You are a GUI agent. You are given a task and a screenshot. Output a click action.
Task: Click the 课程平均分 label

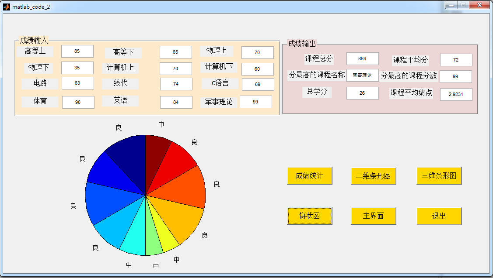[x=410, y=60]
